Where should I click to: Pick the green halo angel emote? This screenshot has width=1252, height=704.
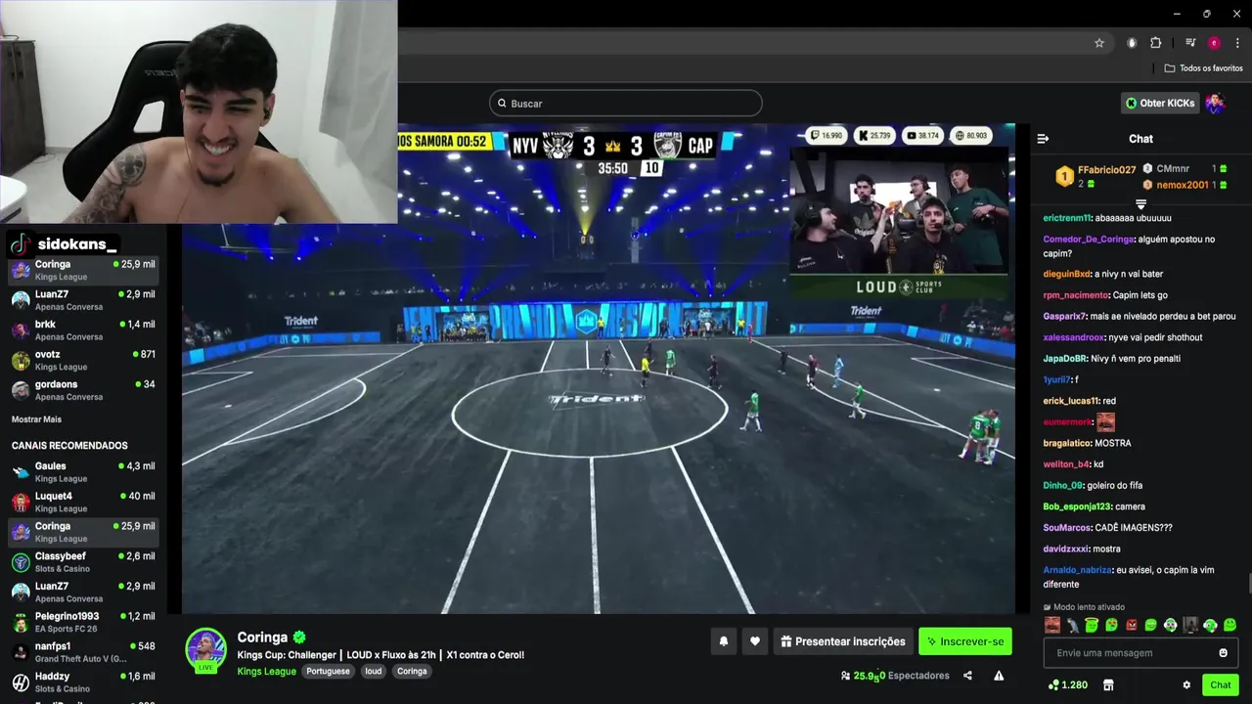pyautogui.click(x=1092, y=626)
